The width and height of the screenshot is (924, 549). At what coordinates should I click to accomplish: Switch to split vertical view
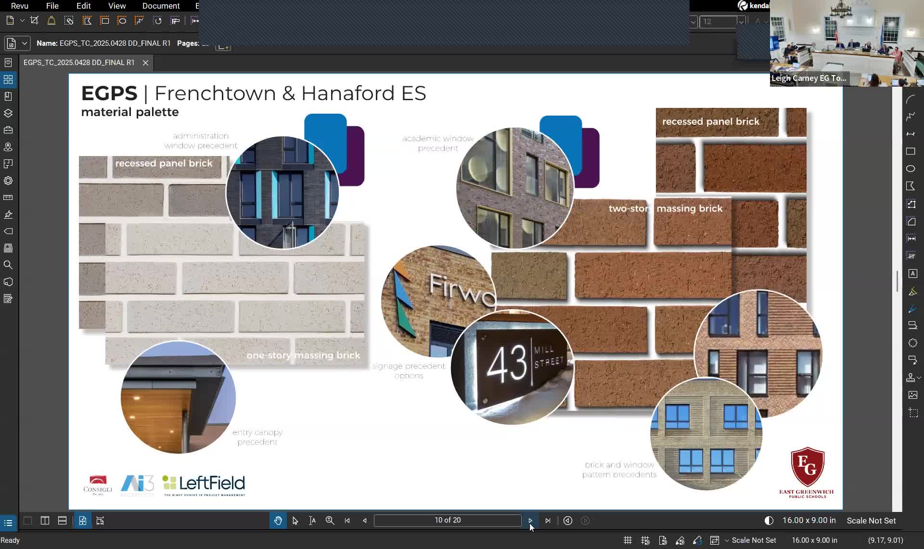point(45,521)
